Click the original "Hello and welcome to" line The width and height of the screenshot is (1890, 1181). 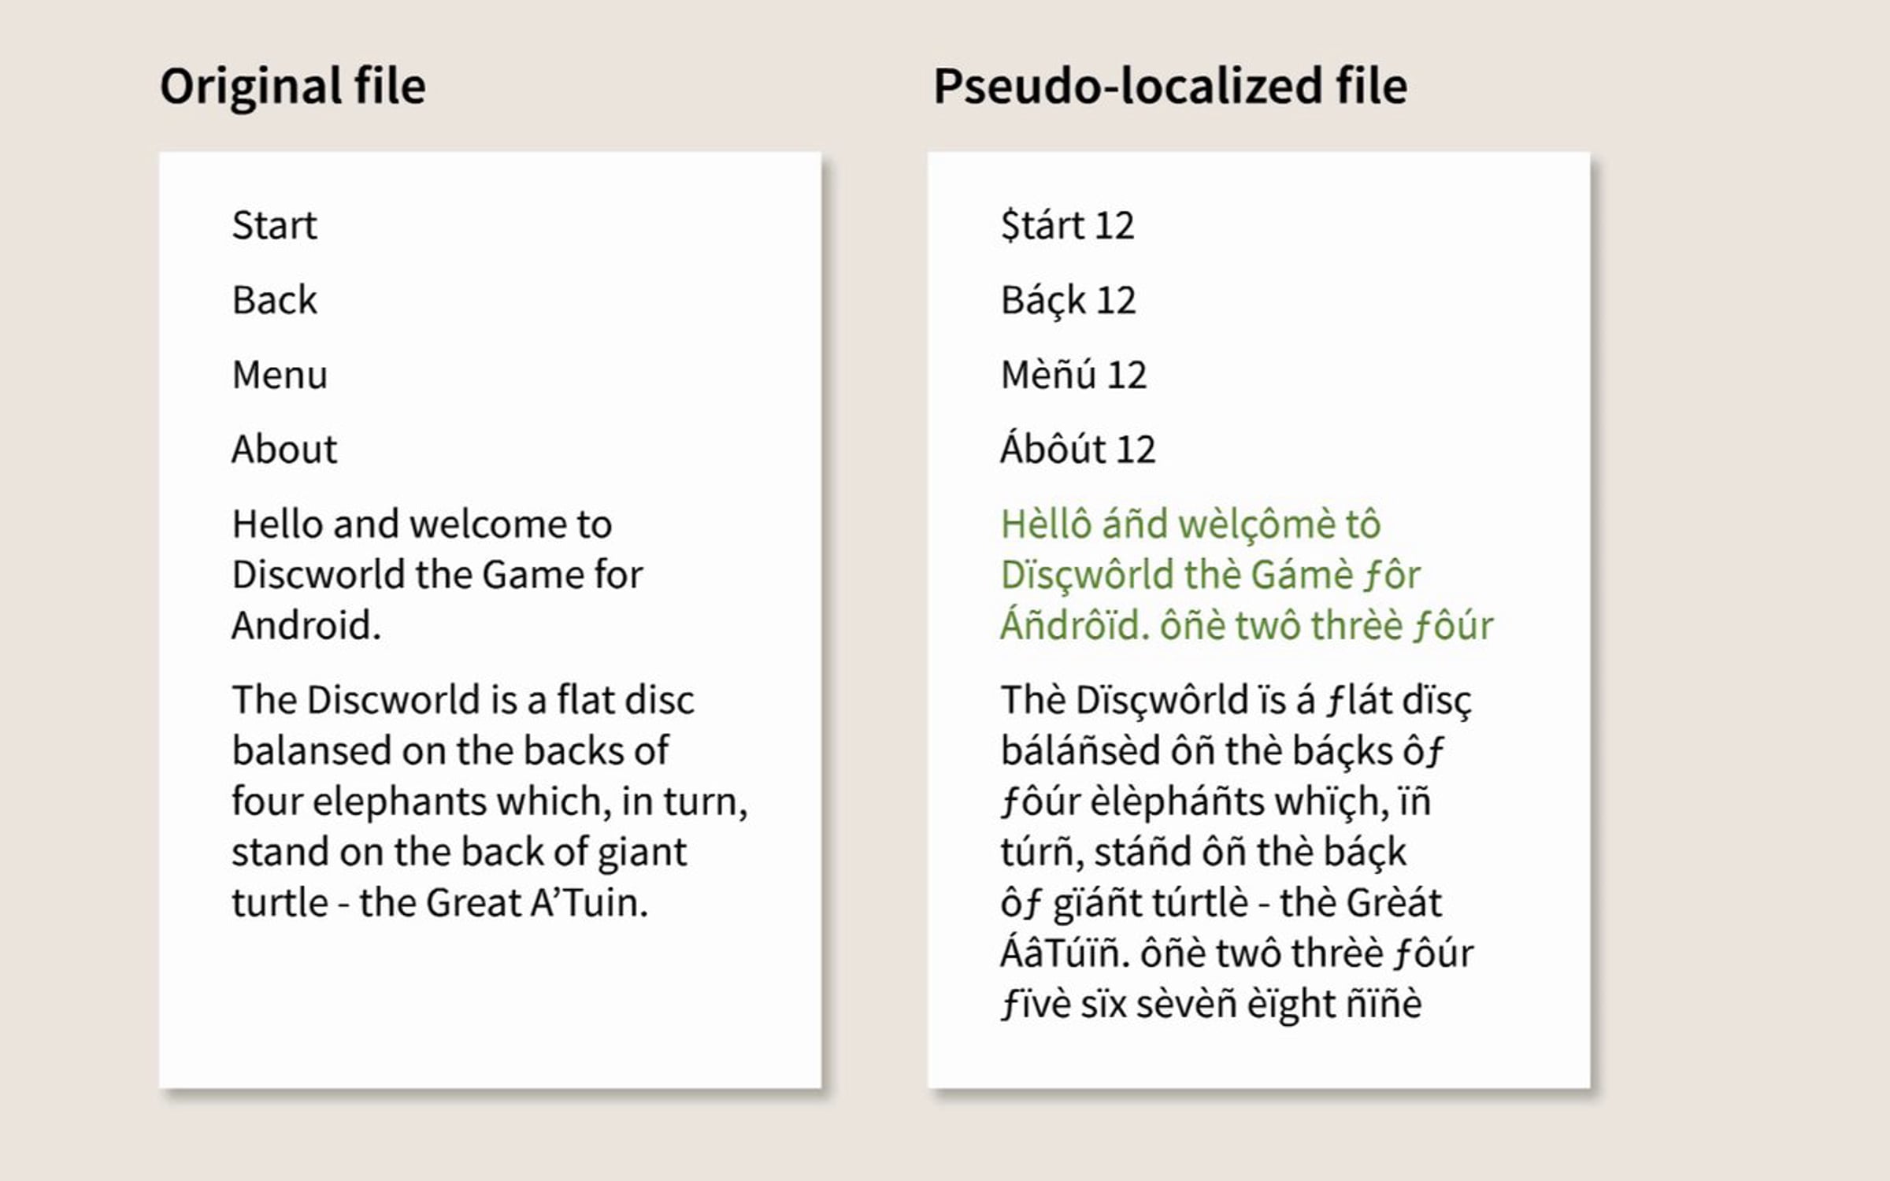point(421,524)
